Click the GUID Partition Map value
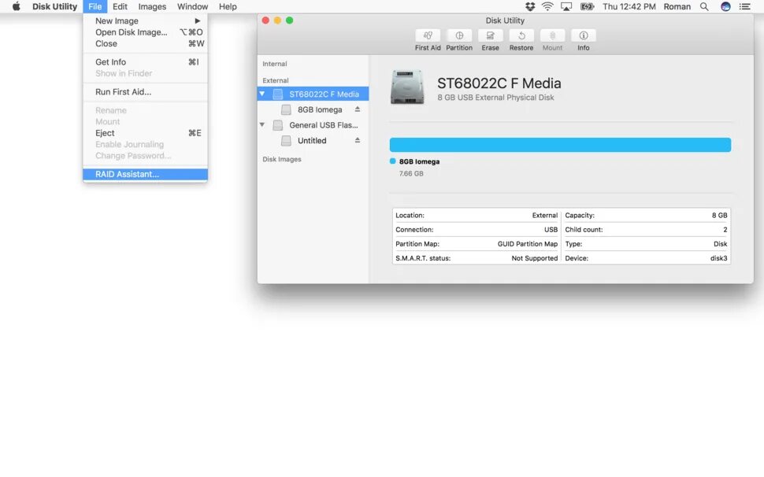The height and width of the screenshot is (477, 764). coord(527,244)
